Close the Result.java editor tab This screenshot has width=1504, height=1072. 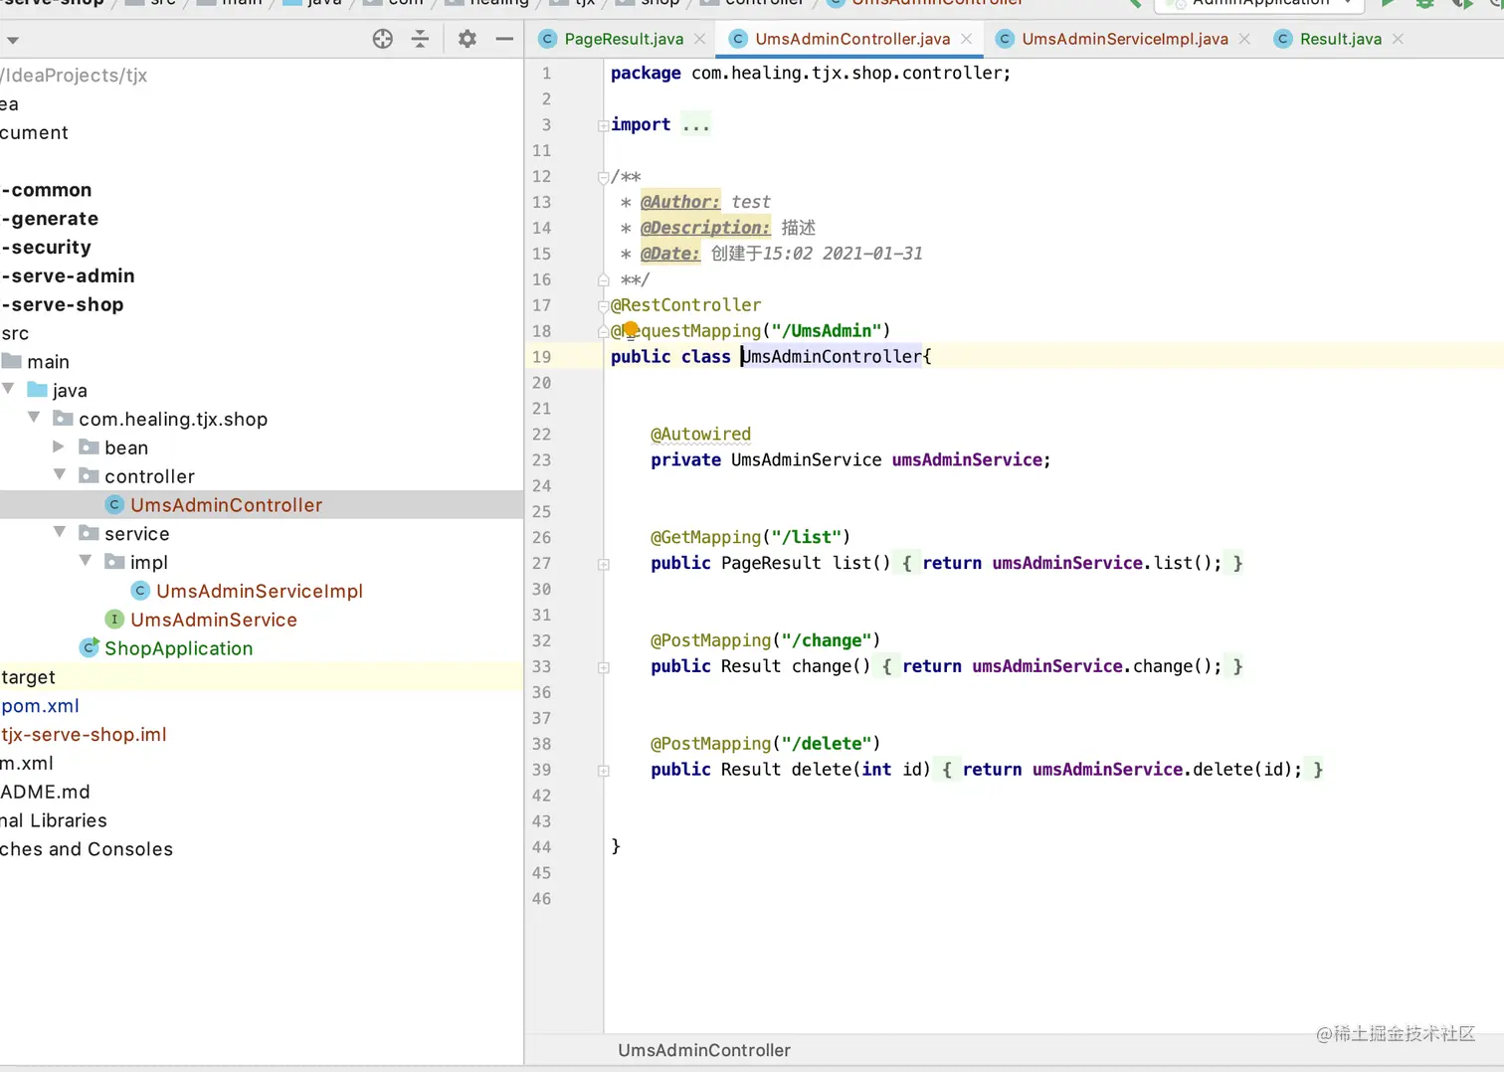pos(1398,39)
